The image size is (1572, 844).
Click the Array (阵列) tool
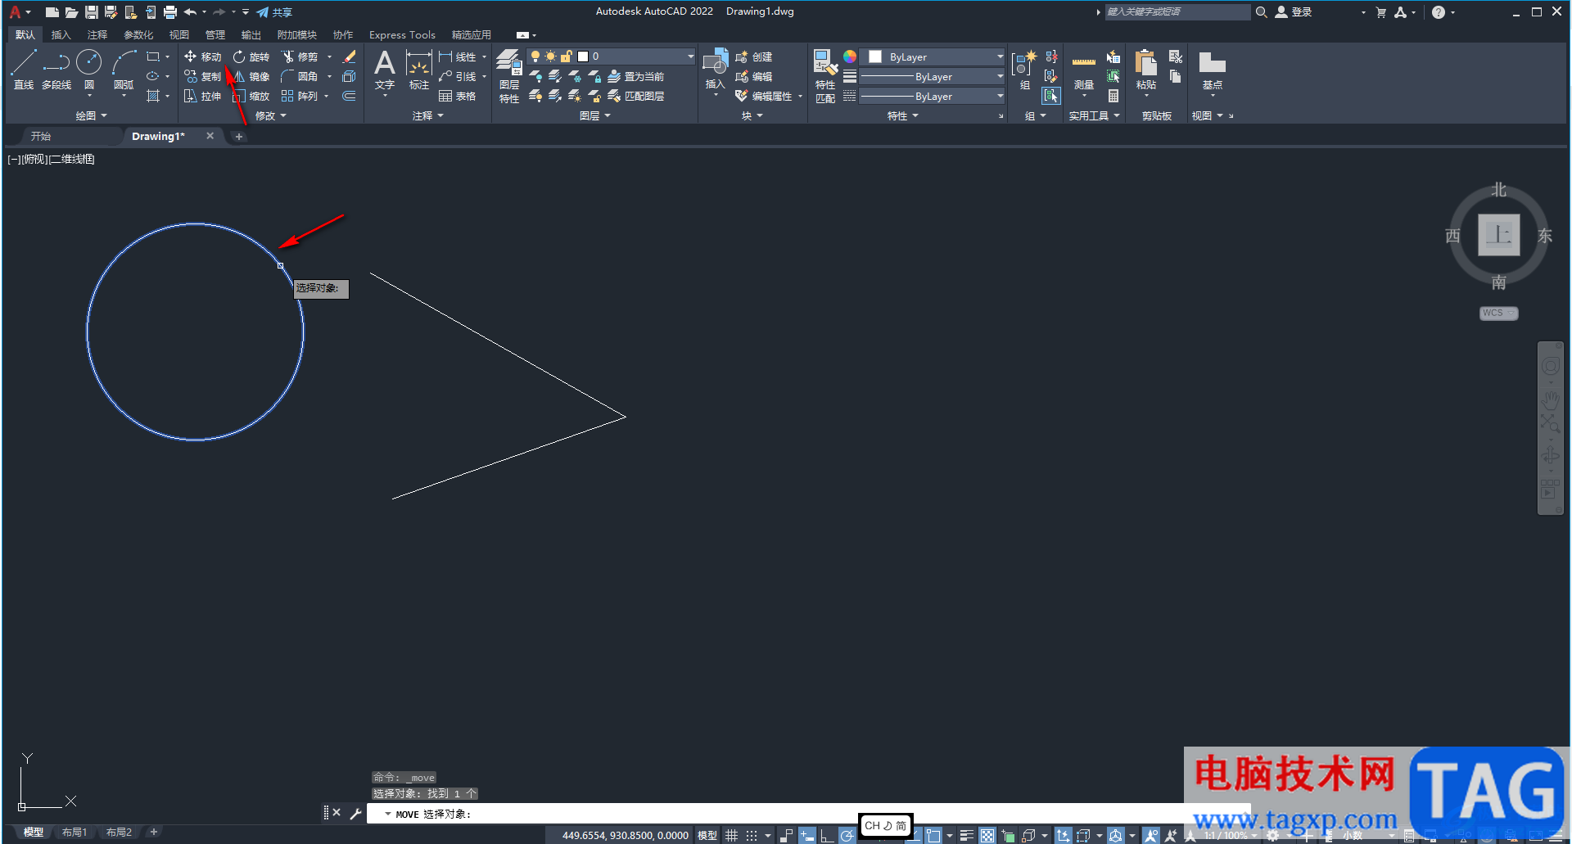pos(300,96)
